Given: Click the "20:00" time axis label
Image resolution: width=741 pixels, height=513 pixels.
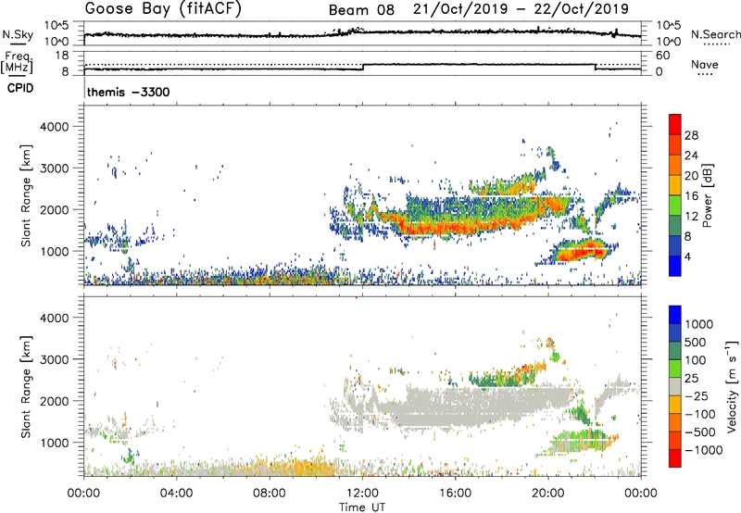Looking at the screenshot, I should coord(547,494).
